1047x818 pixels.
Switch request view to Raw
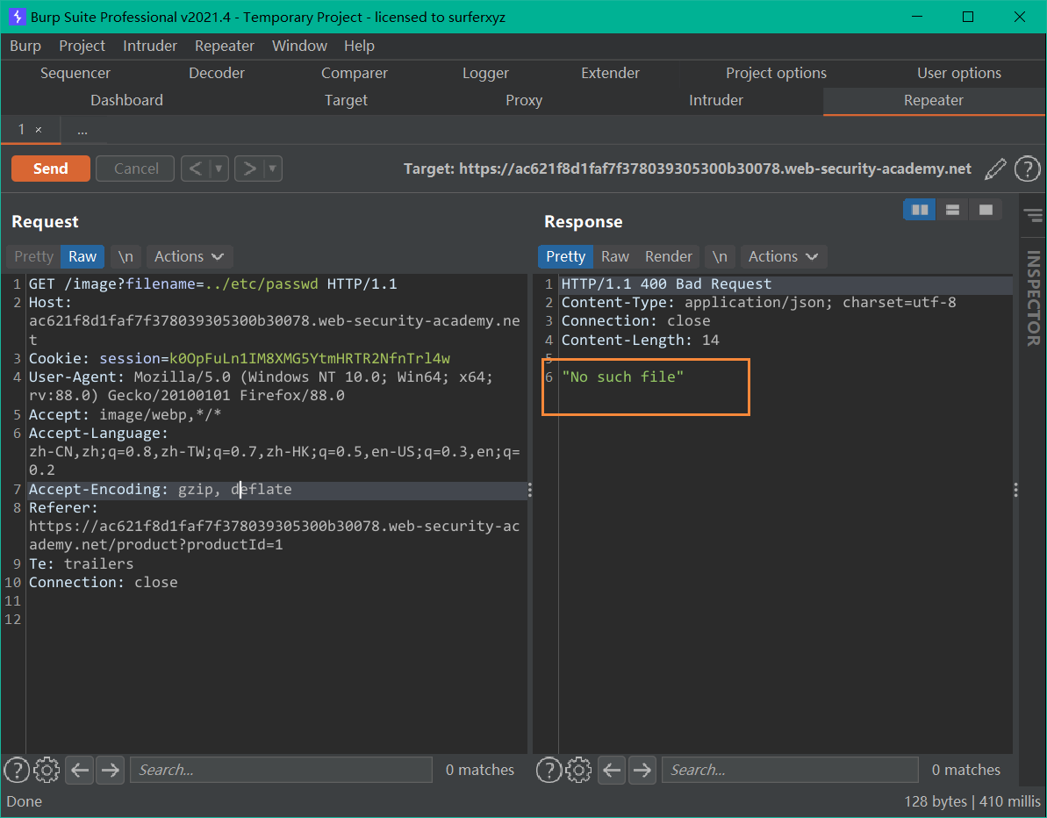[82, 256]
